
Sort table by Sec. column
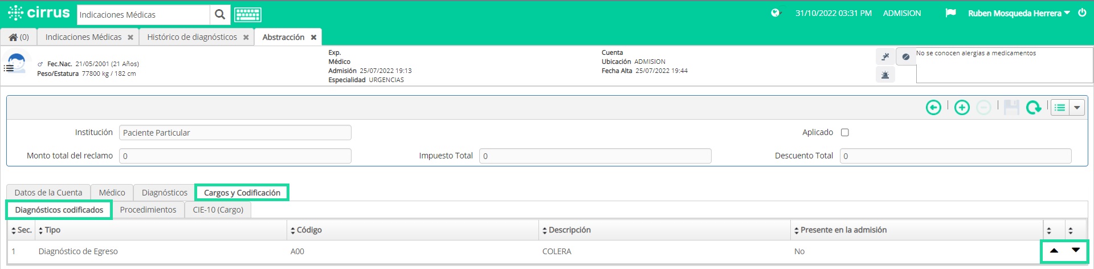coord(22,230)
